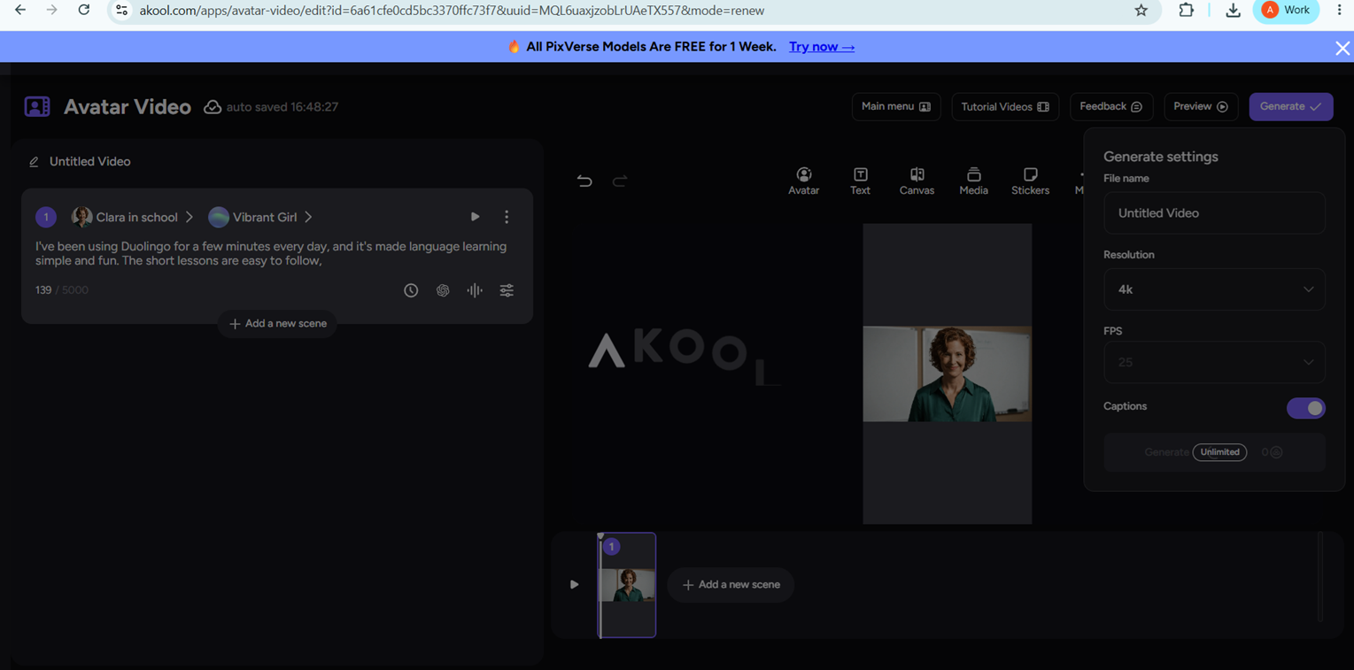This screenshot has height=670, width=1354.
Task: Open the browser extensions puzzle icon
Action: coord(1186,11)
